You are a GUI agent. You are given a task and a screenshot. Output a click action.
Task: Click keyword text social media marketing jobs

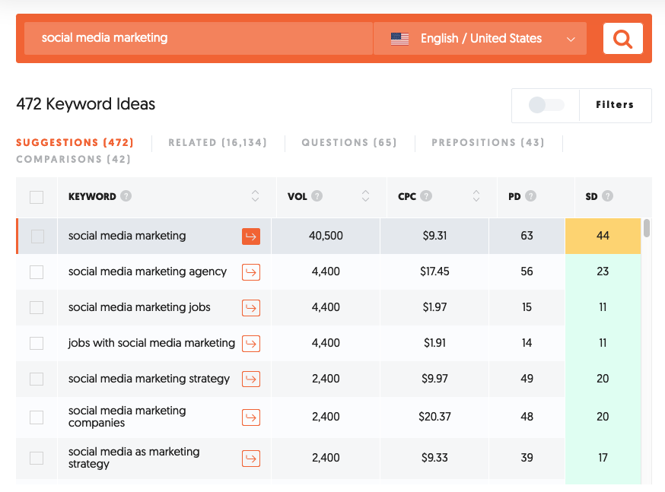click(x=139, y=307)
